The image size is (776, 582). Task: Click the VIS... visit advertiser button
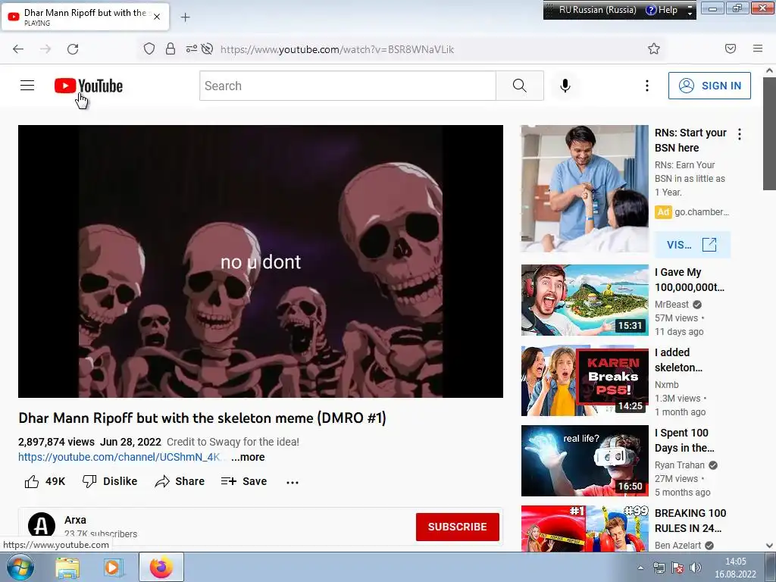pos(692,245)
